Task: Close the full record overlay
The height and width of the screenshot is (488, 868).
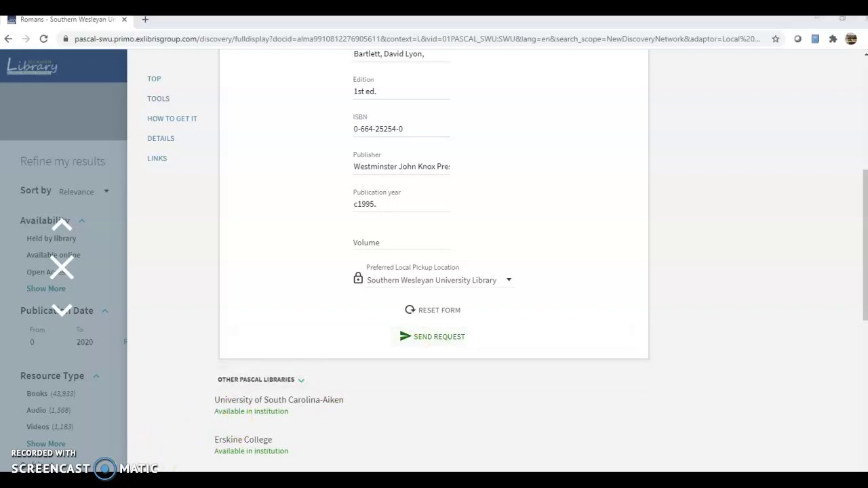Action: point(62,268)
